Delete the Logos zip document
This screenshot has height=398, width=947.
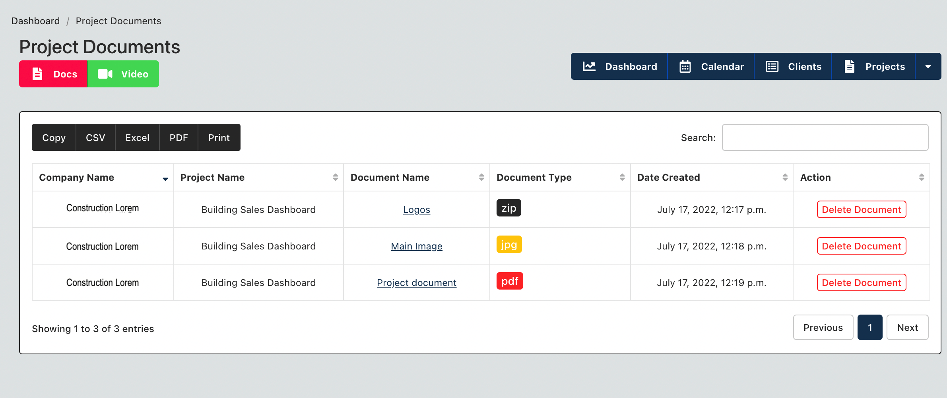tap(862, 209)
